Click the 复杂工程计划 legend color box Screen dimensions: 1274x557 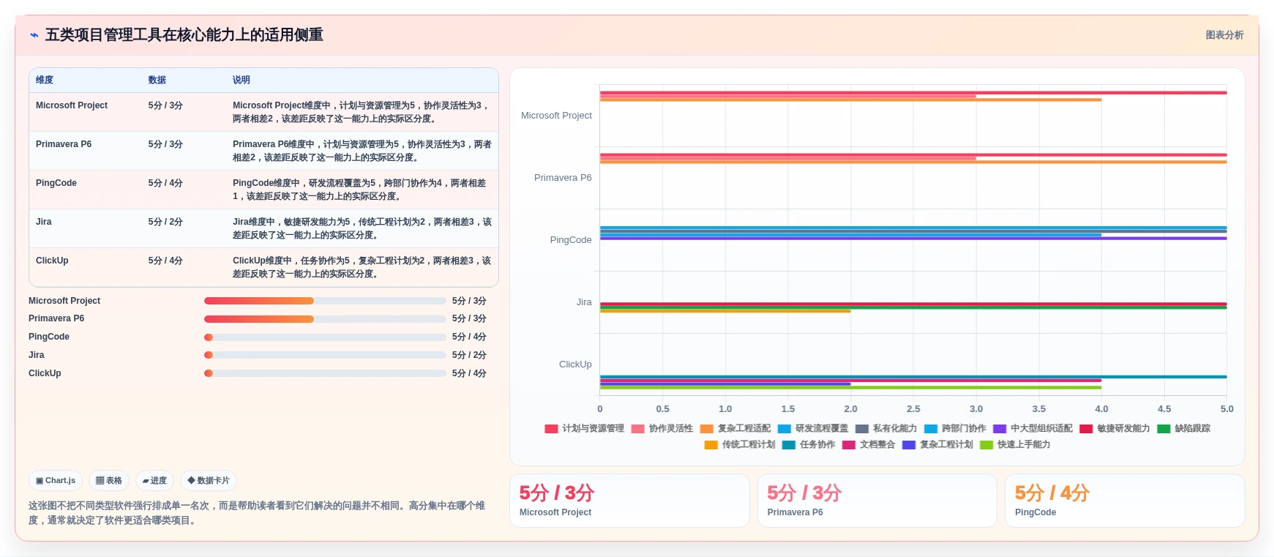point(909,445)
